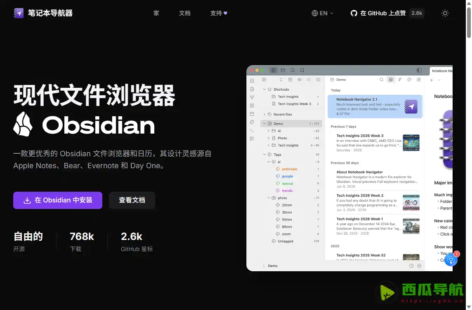The image size is (472, 310).
Task: Open the 文档 (Docs) nav link
Action: [x=184, y=13]
